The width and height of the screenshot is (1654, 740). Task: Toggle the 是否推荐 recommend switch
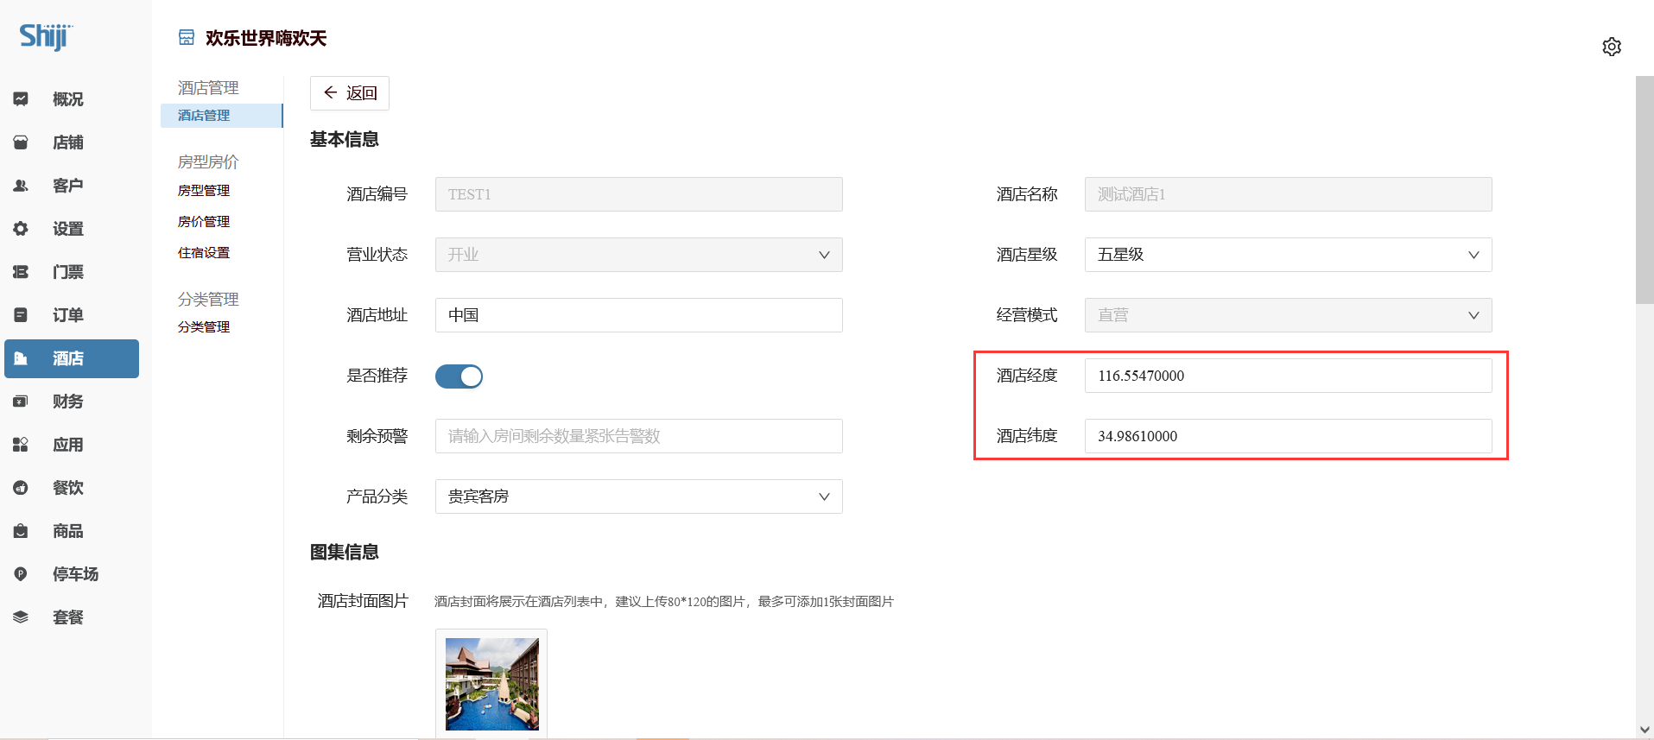click(459, 376)
